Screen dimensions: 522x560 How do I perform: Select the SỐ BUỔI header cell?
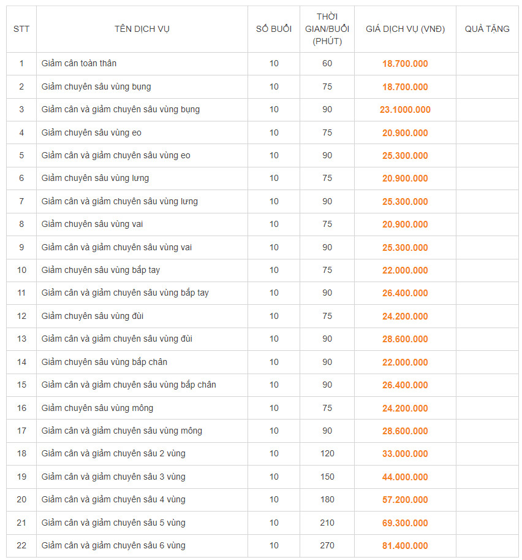click(x=274, y=29)
